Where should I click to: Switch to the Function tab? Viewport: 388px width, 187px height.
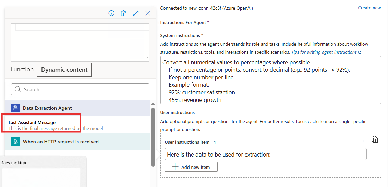click(x=22, y=70)
